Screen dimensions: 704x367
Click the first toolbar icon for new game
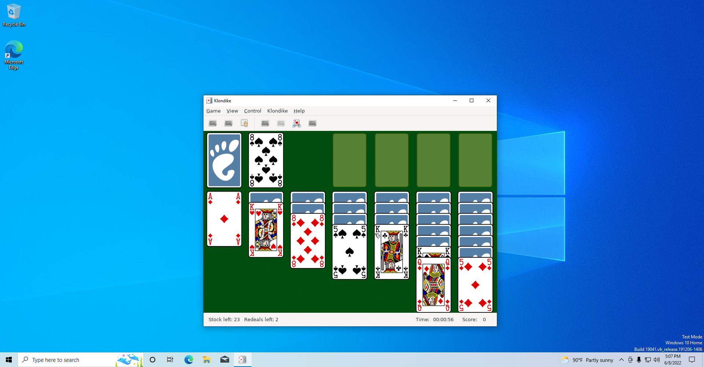(213, 123)
